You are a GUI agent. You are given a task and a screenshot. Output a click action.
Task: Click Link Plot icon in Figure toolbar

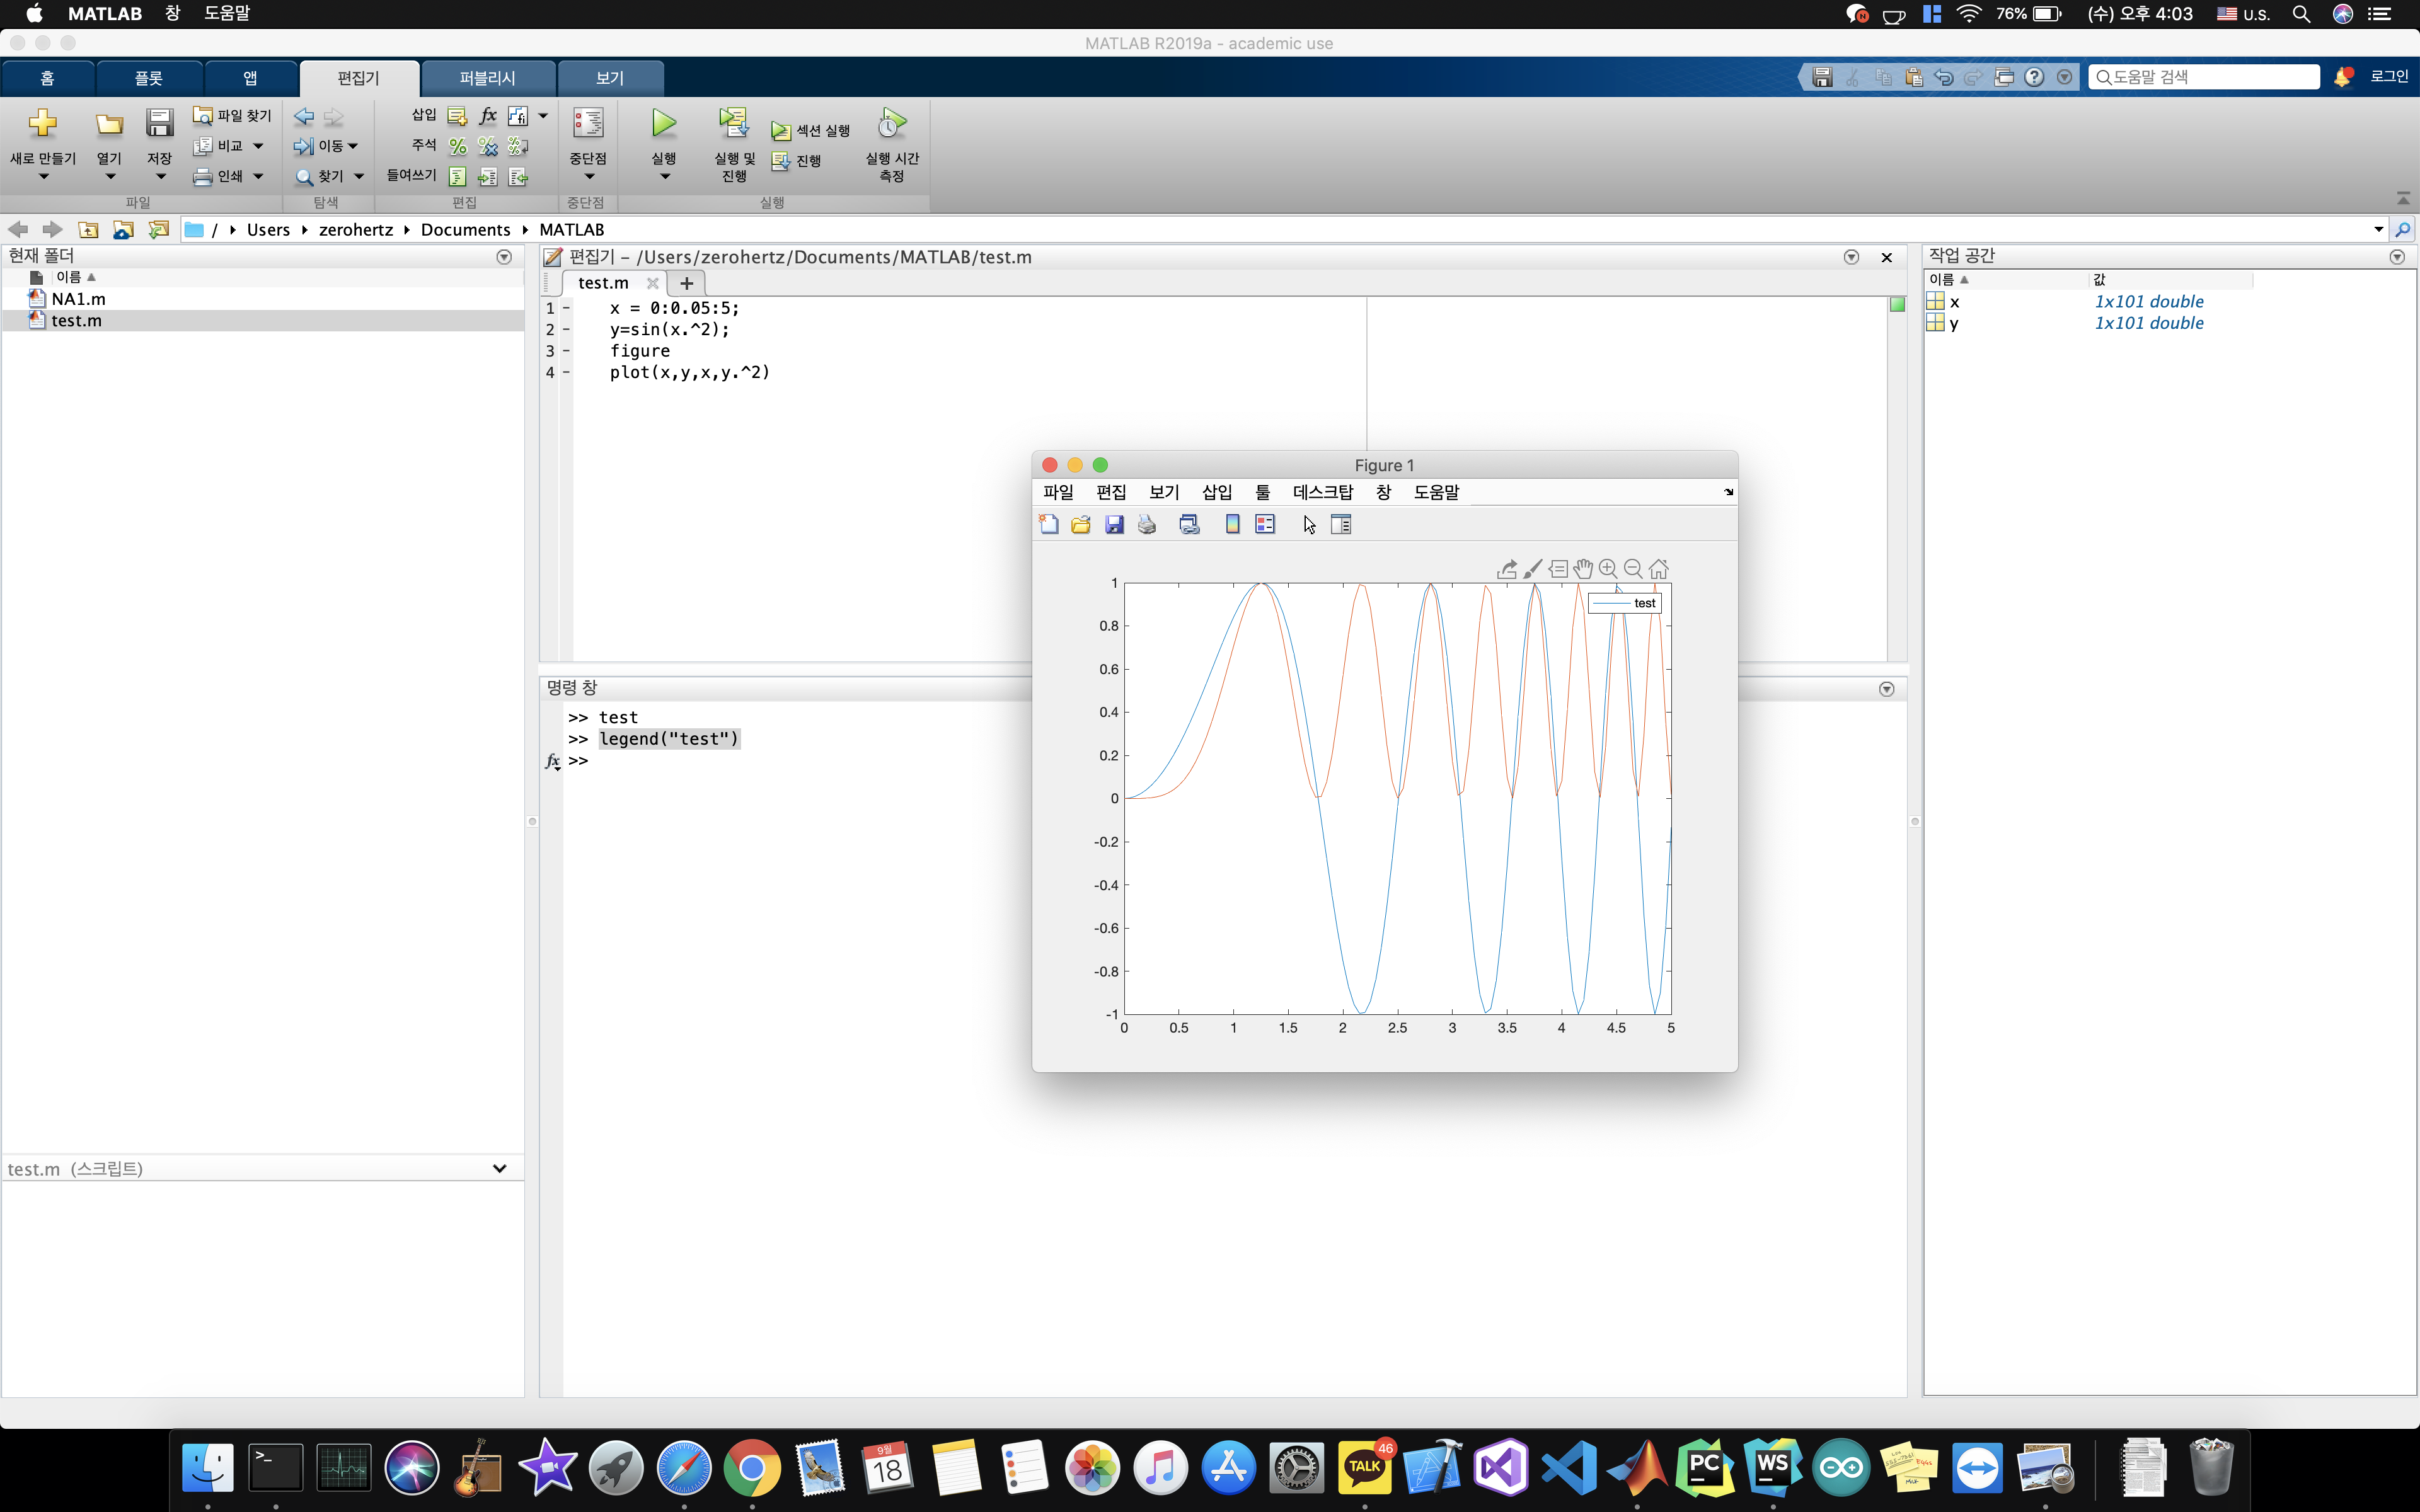click(1189, 525)
